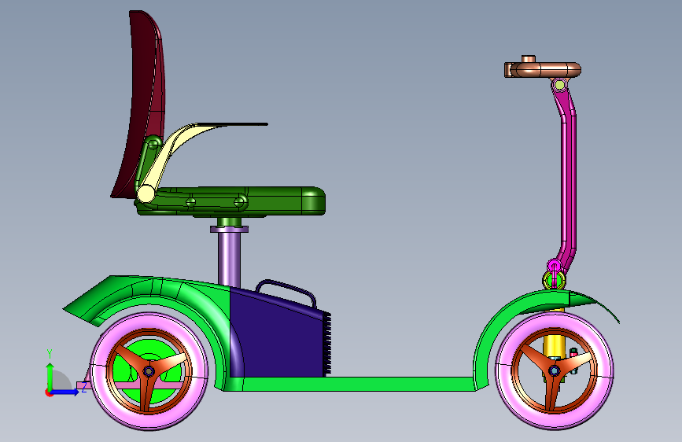The width and height of the screenshot is (682, 442).
Task: Select the rear wheel center axle hub
Action: pos(149,371)
